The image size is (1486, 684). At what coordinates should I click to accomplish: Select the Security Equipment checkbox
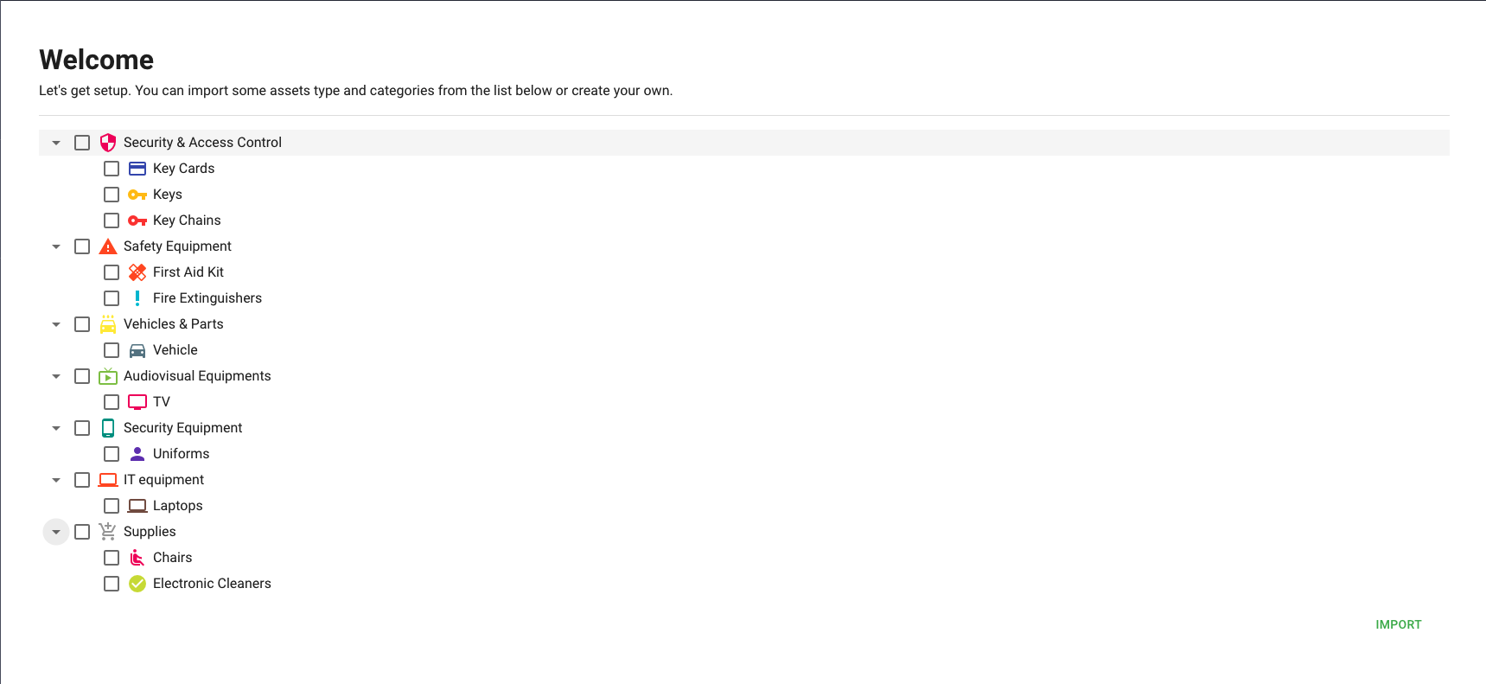(x=82, y=428)
